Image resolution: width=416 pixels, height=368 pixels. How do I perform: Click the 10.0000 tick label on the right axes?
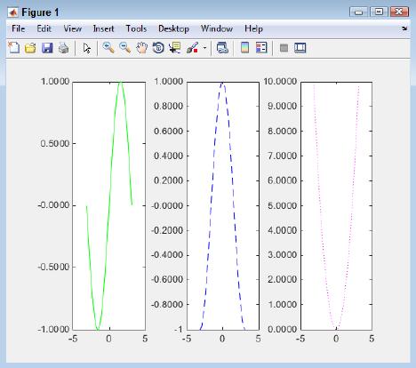[280, 81]
